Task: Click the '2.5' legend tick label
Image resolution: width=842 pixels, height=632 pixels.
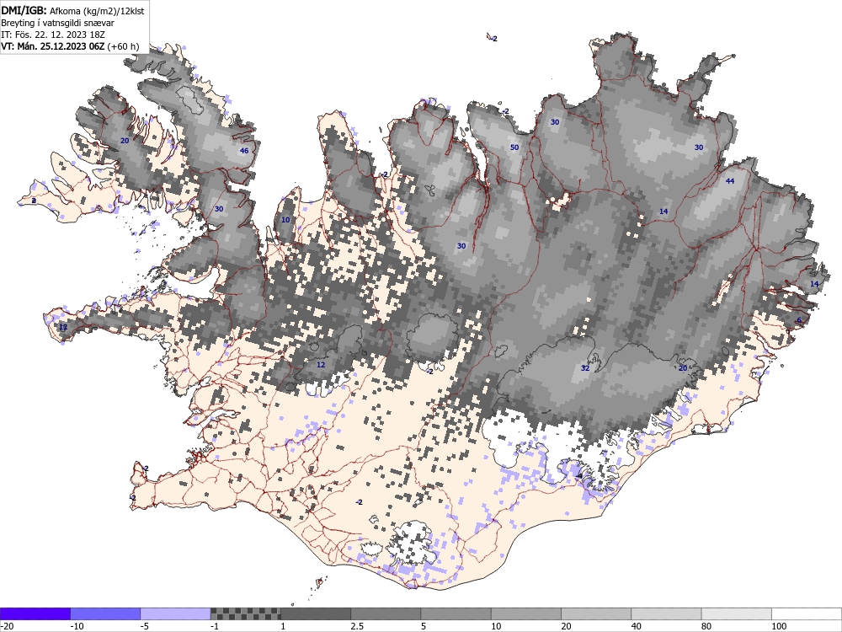Action: coord(357,626)
